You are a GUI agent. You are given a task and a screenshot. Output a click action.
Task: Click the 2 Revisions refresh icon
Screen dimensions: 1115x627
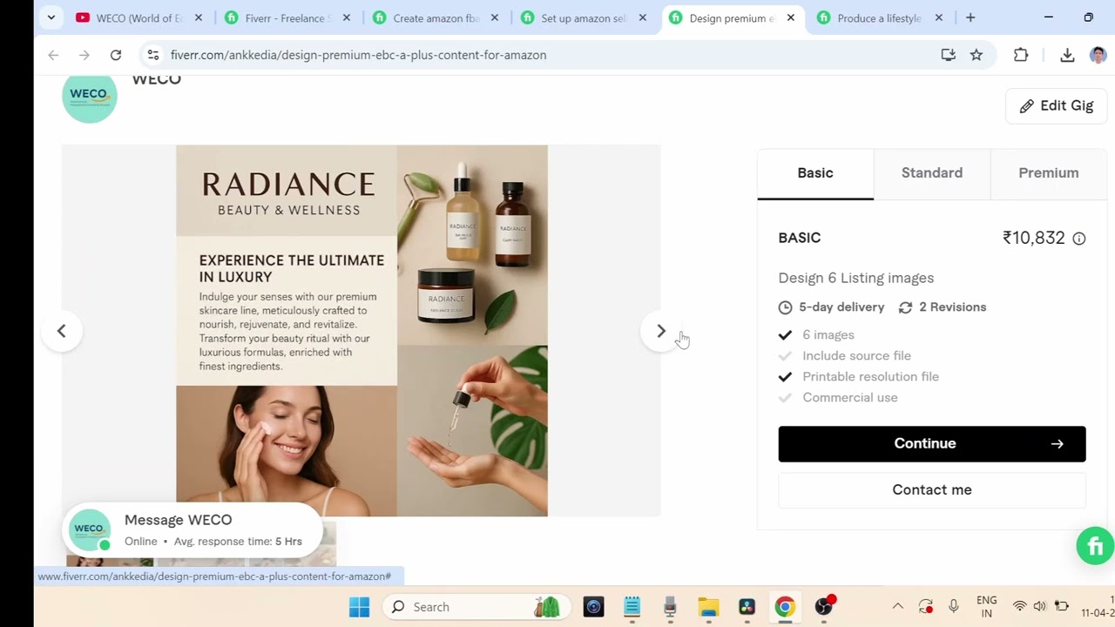point(905,307)
